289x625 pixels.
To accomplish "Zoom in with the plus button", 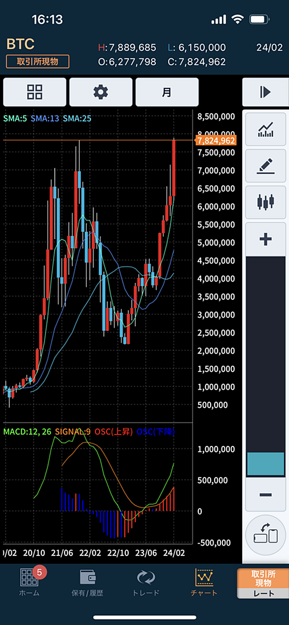I will 265,239.
